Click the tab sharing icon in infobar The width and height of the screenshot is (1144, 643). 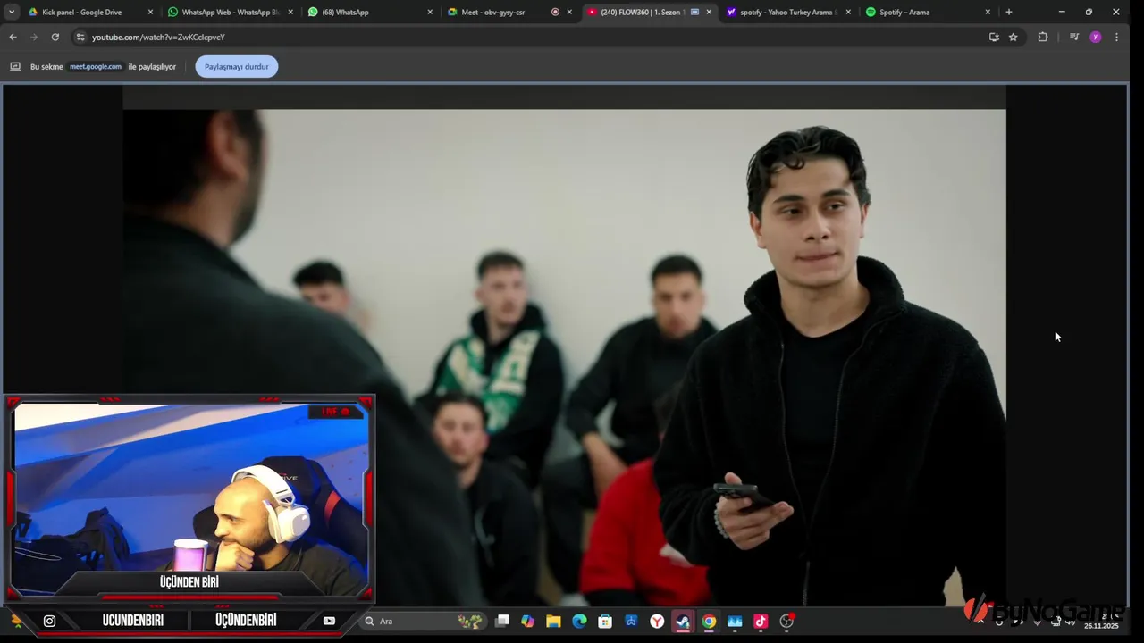coord(15,66)
